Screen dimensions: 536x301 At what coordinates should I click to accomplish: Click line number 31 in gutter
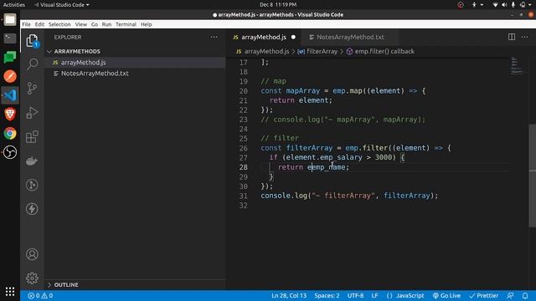[x=243, y=196]
